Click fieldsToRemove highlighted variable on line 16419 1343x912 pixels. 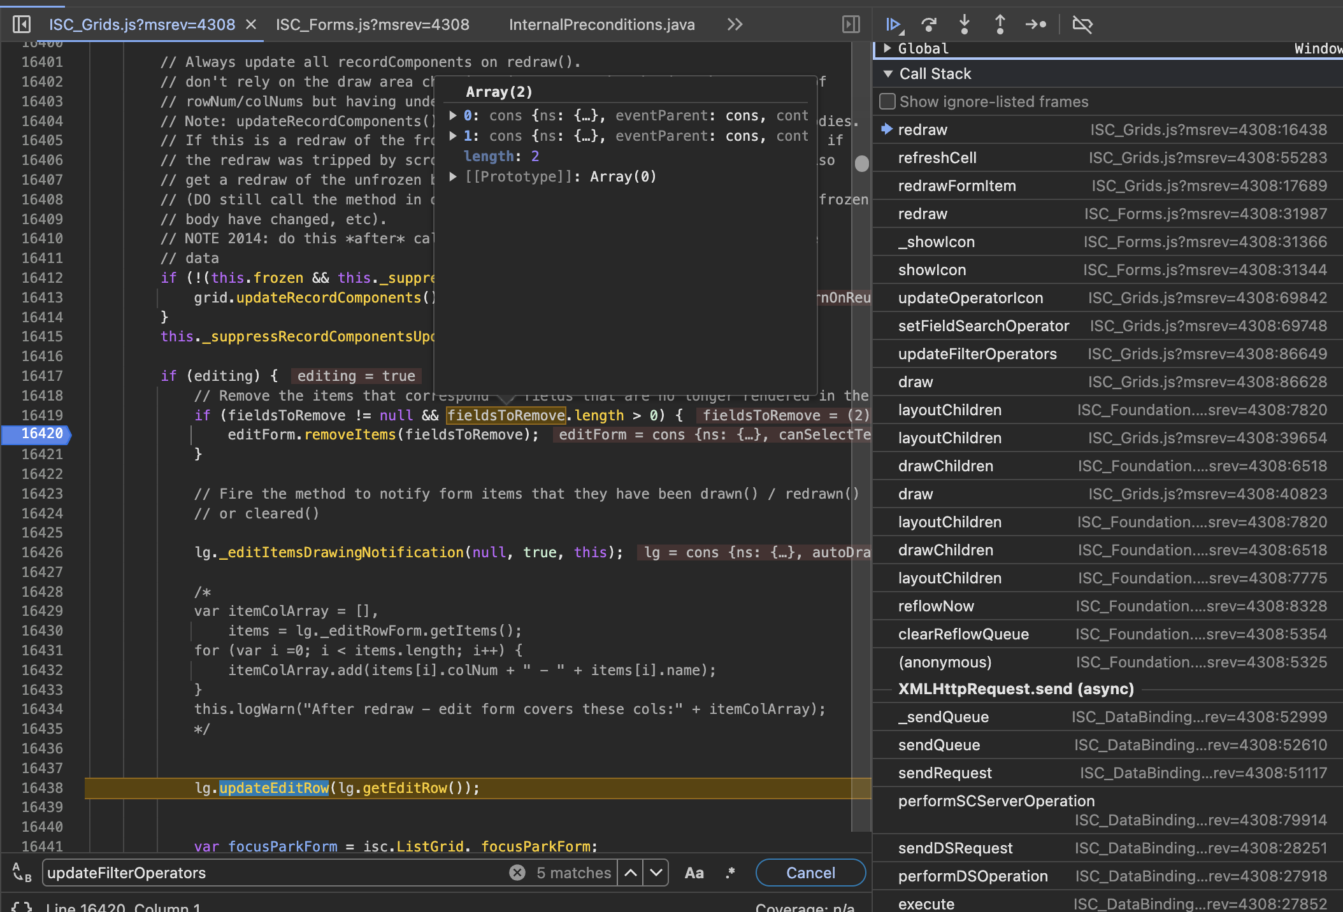click(x=506, y=415)
